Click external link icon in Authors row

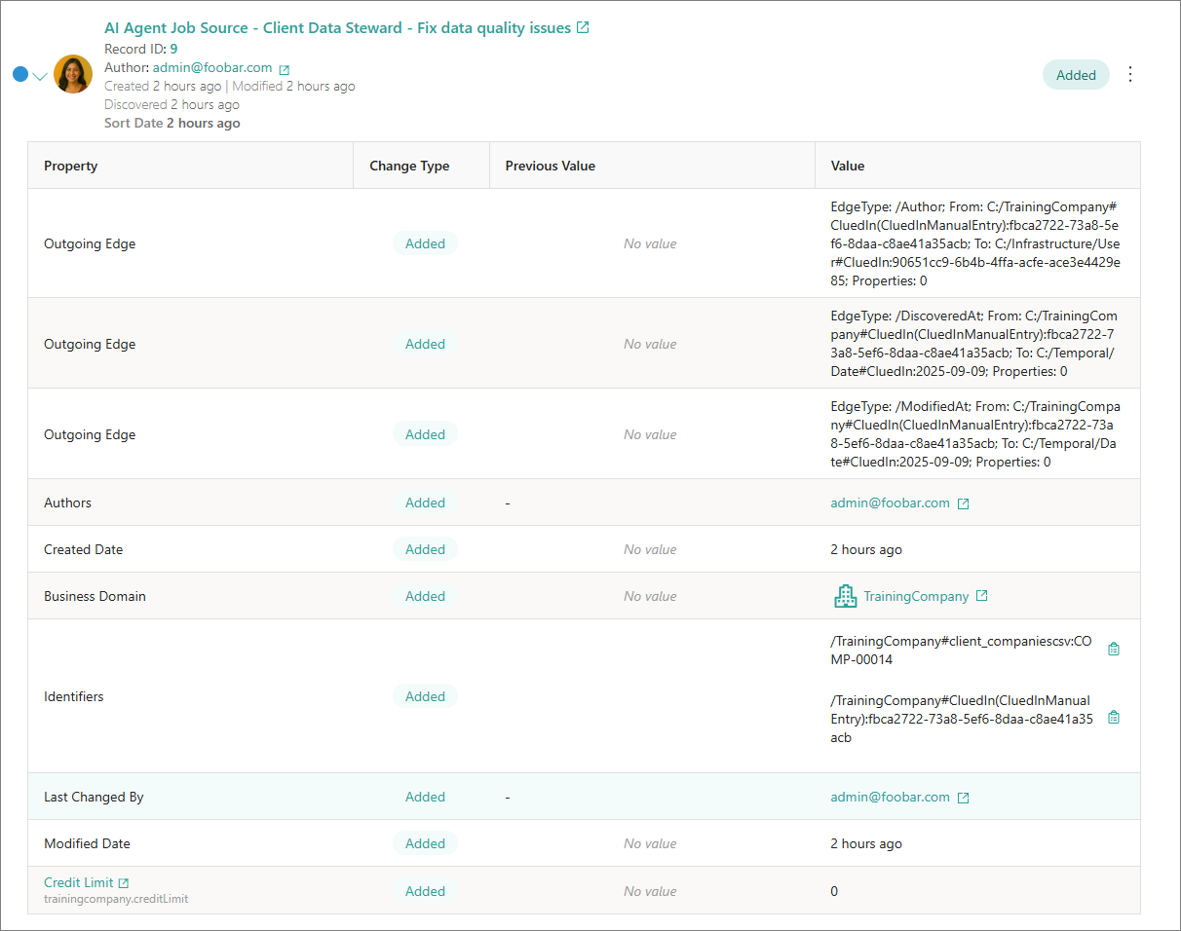point(963,503)
